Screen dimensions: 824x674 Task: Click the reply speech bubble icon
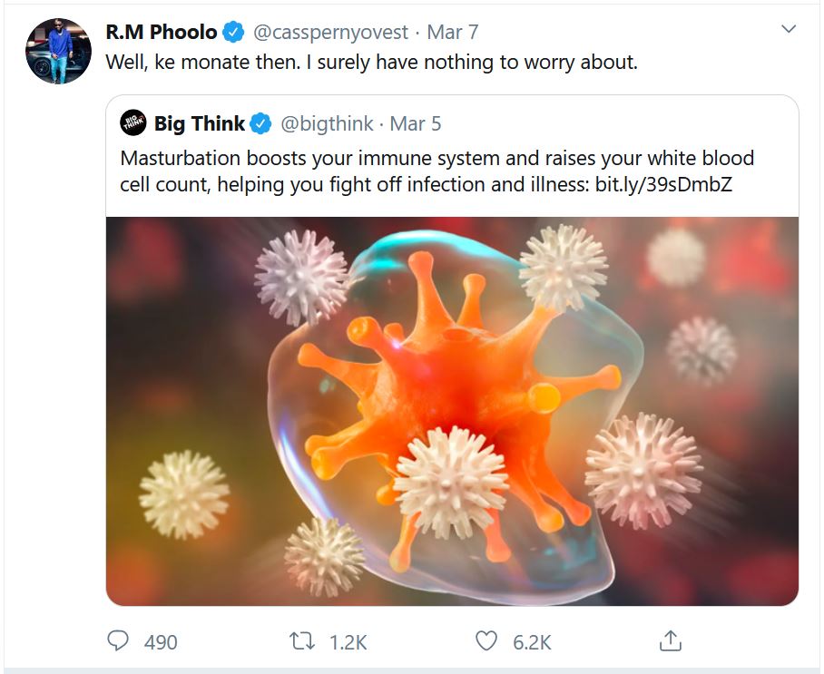coord(118,641)
